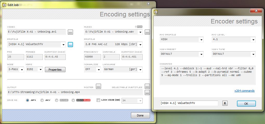Viewport: 265px width, 124px height.
Task: Click the profile name text field
Action: click(189, 103)
